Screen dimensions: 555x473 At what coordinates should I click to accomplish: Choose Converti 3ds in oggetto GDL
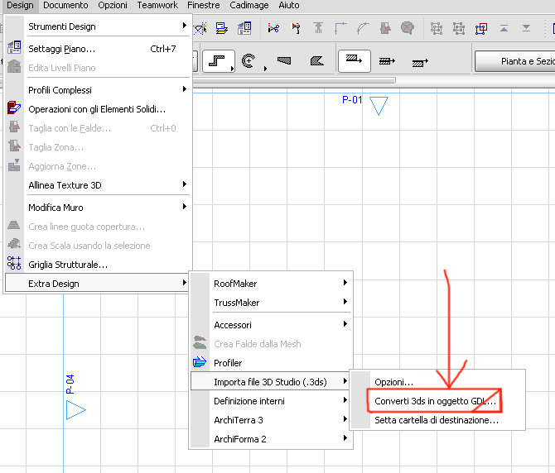(x=435, y=401)
